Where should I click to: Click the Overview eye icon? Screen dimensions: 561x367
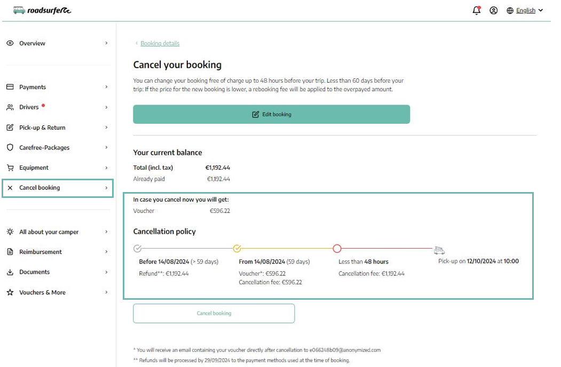10,43
